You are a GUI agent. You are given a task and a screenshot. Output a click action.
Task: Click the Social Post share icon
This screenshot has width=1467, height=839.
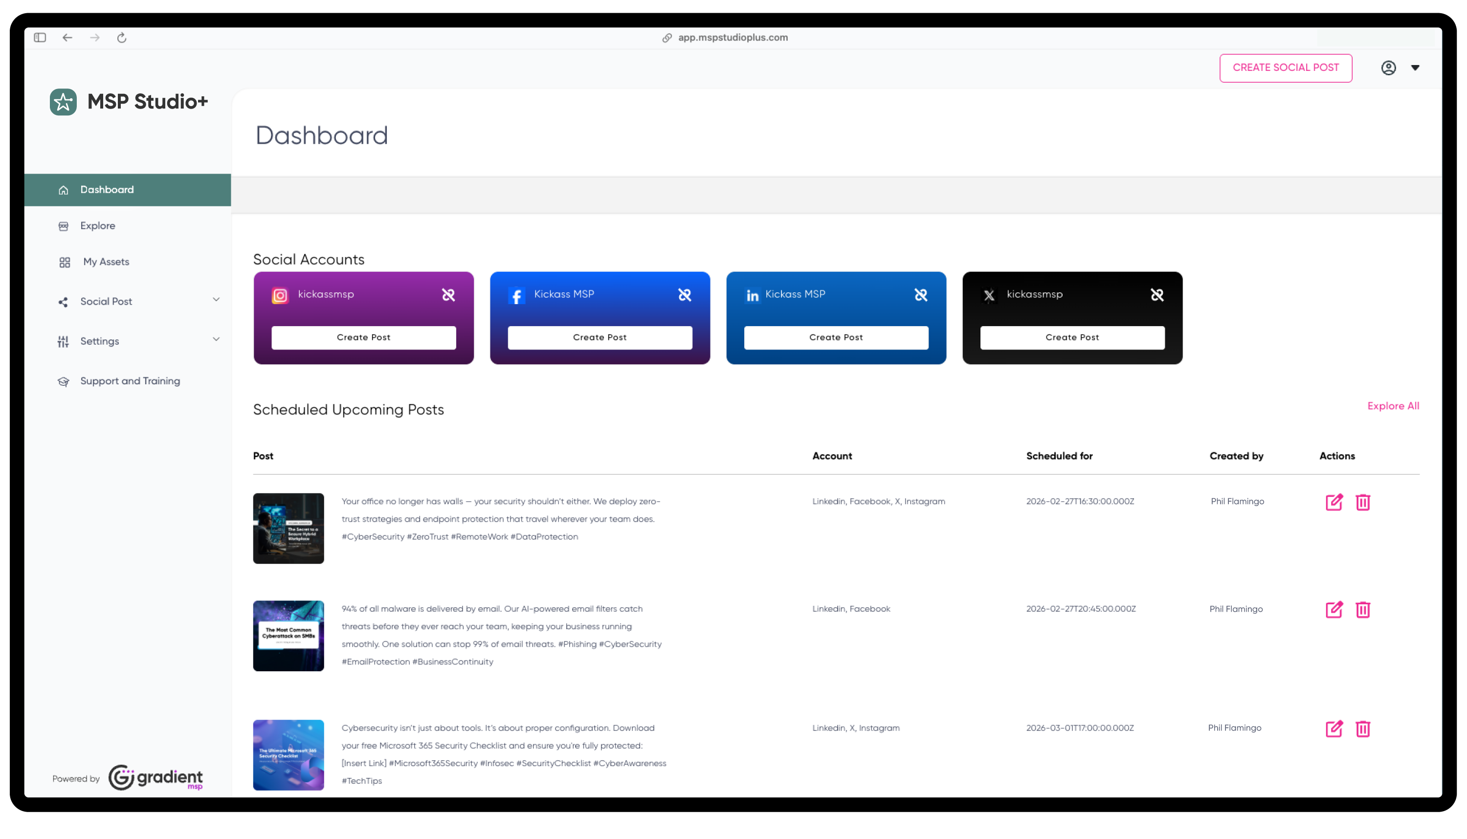coord(64,301)
